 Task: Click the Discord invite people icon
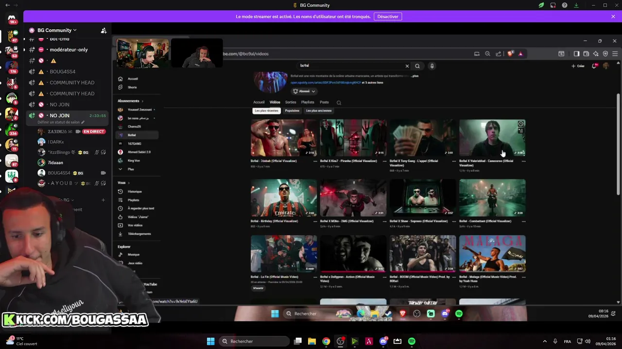(x=104, y=31)
